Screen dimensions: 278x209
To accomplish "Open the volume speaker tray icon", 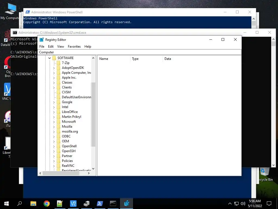I will (x=243, y=204).
